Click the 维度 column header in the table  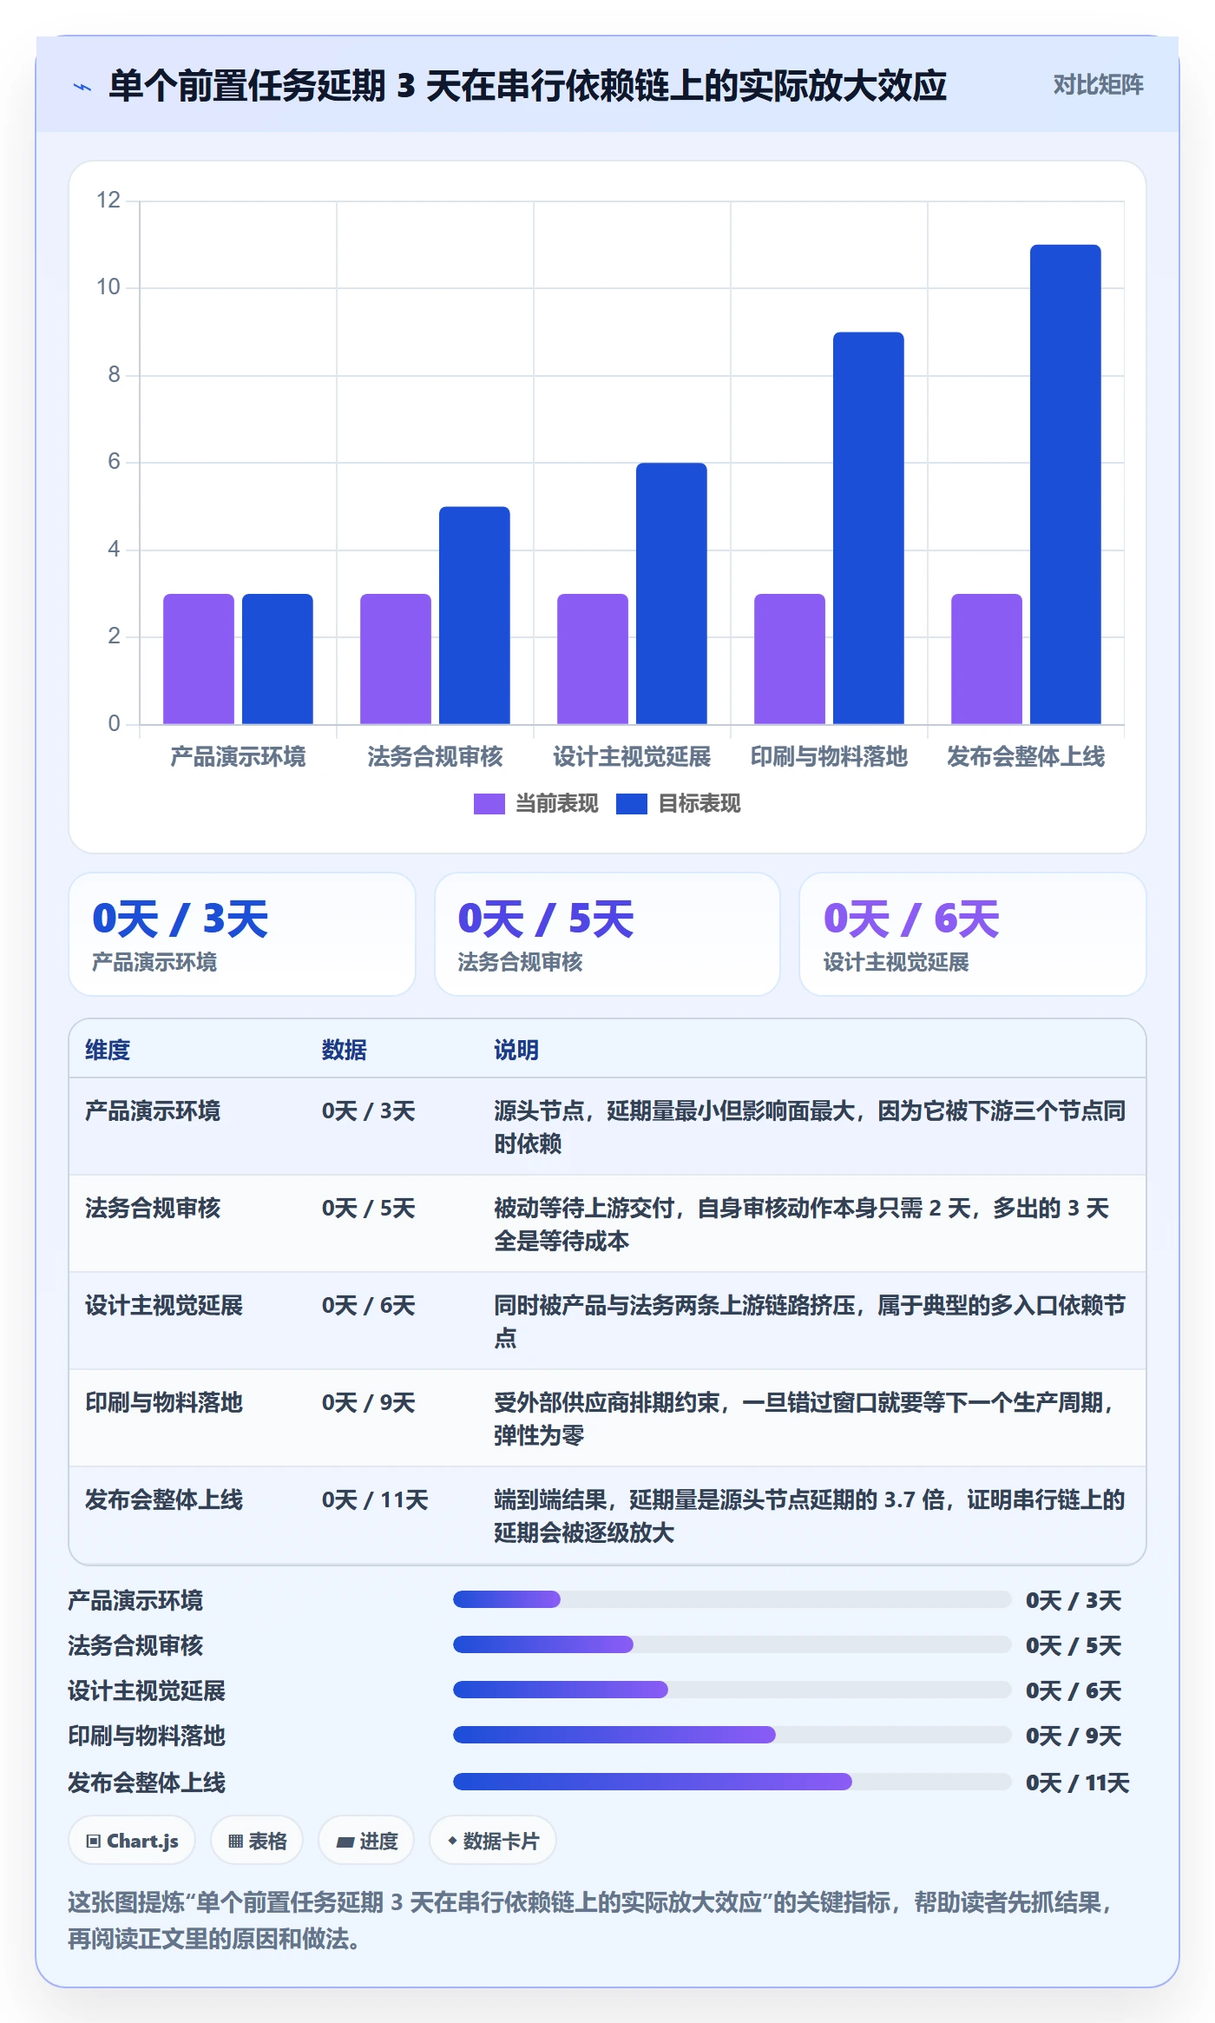(x=108, y=1050)
